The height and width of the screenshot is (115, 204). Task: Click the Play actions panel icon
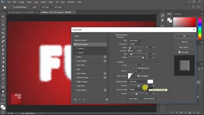click(163, 20)
